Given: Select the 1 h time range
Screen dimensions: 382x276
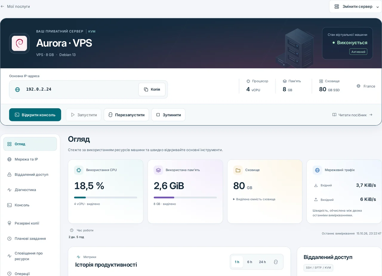Looking at the screenshot, I should pyautogui.click(x=237, y=262).
